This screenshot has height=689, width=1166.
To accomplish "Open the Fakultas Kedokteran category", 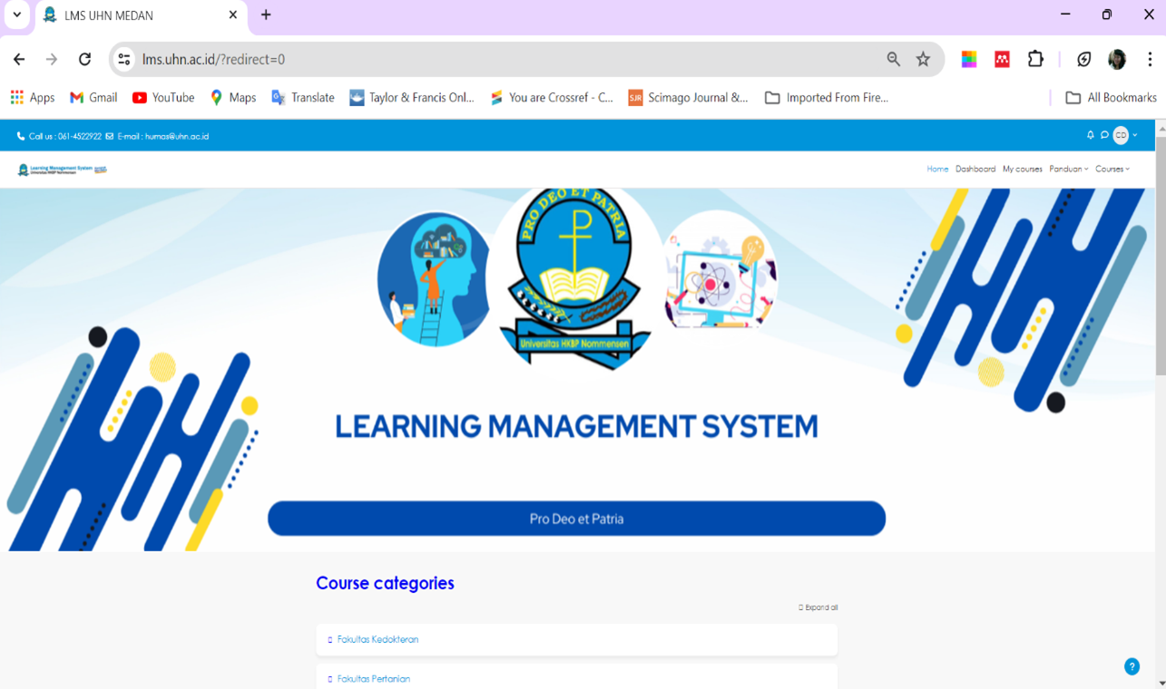I will tap(377, 639).
